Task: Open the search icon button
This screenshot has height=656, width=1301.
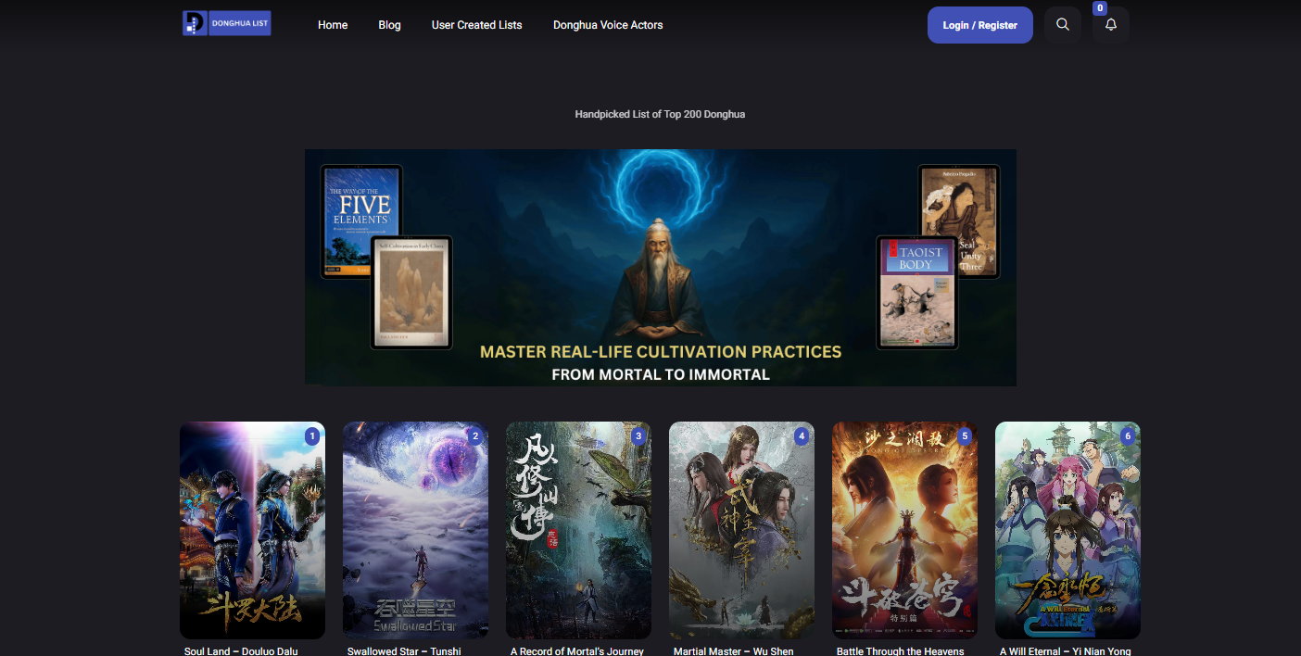Action: pyautogui.click(x=1063, y=25)
